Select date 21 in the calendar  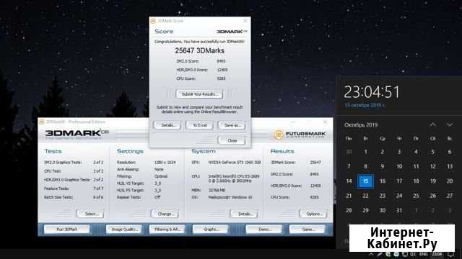coord(349,196)
